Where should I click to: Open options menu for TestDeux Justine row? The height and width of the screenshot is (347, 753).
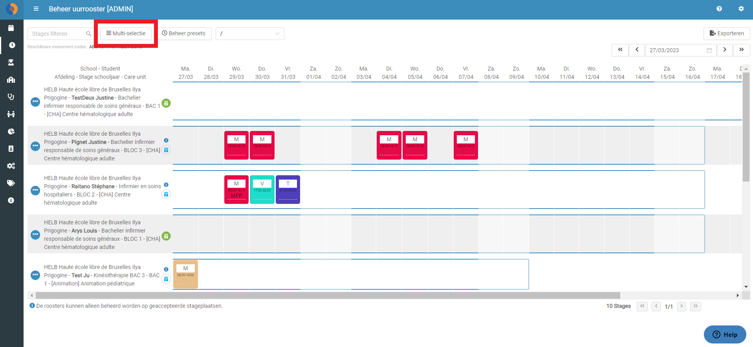click(x=35, y=102)
